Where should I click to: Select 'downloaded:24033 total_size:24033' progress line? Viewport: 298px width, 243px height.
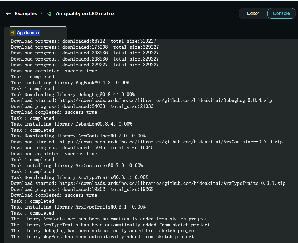(82, 106)
